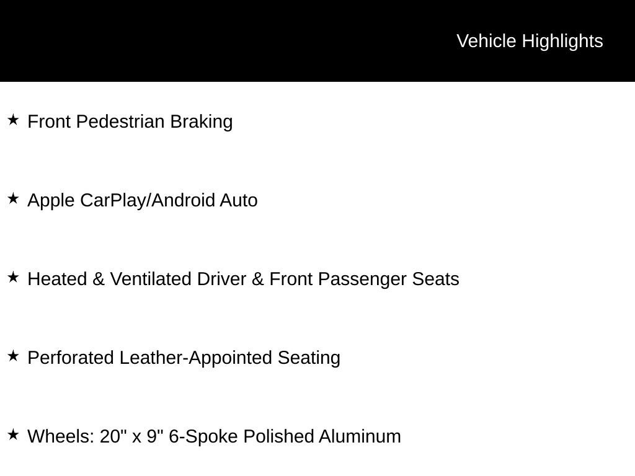Select the Perforated Leather-Appointed Seating text line
Screen dimensions: 635x476
(x=184, y=358)
